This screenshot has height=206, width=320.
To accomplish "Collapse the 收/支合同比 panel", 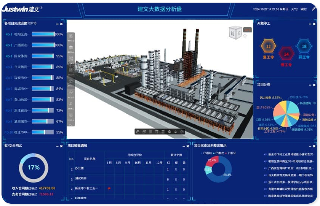I will pos(57,146).
